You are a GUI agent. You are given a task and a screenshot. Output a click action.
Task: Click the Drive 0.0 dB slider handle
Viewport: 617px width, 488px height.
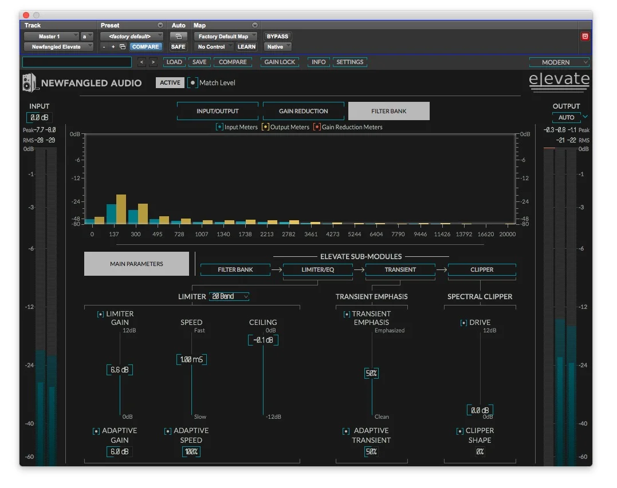tap(480, 410)
